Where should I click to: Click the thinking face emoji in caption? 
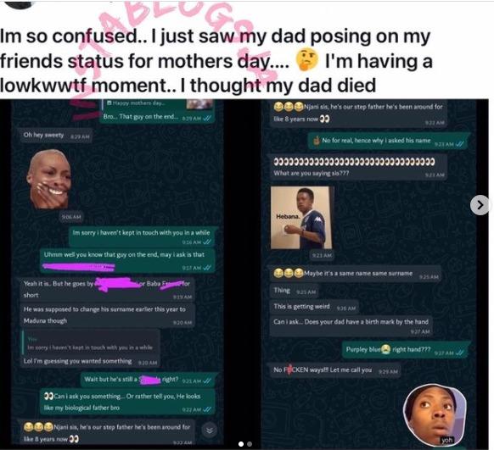tap(307, 60)
